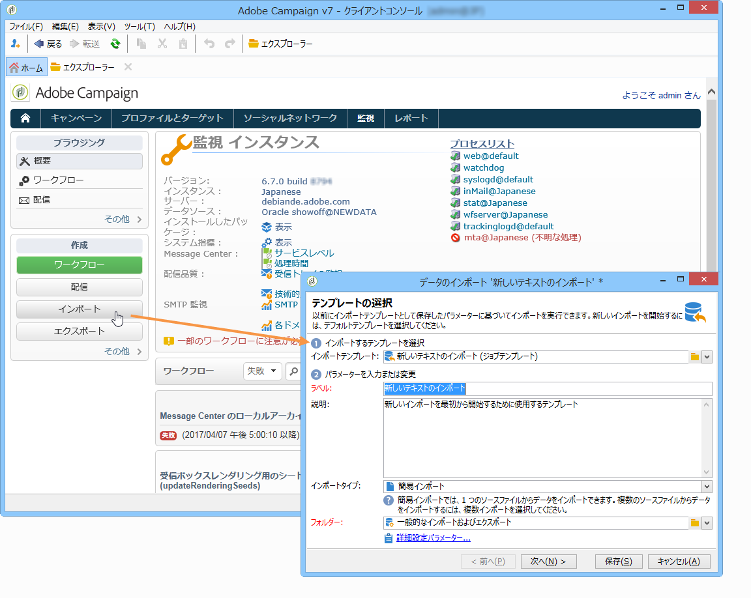This screenshot has height=598, width=751.
Task: Open 表示(V) menu
Action: tap(102, 27)
